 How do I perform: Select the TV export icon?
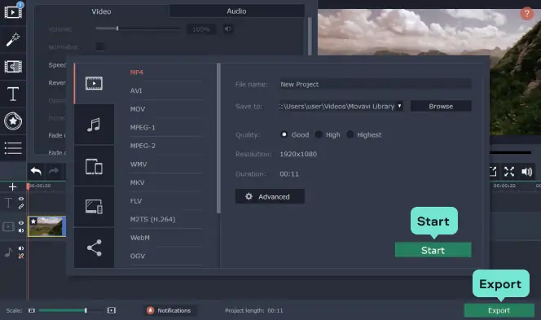(x=94, y=207)
